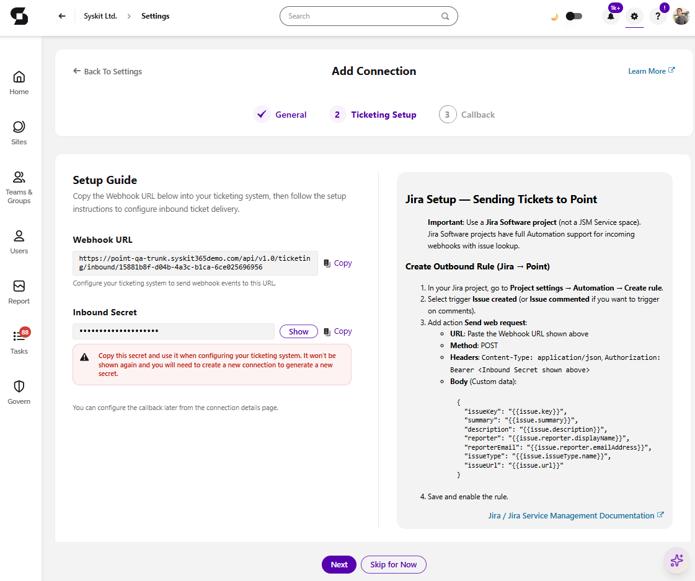
Task: Open Teams & Groups in sidebar
Action: pyautogui.click(x=19, y=187)
